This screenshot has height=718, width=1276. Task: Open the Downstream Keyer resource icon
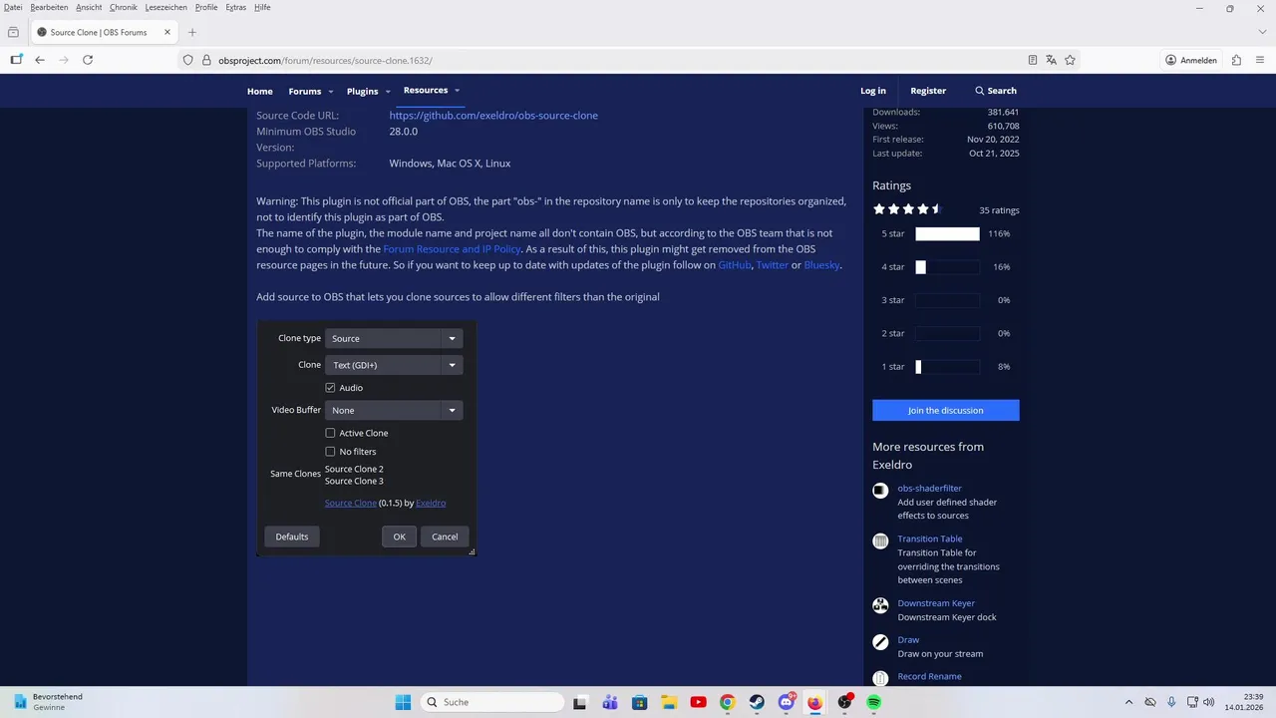click(880, 605)
